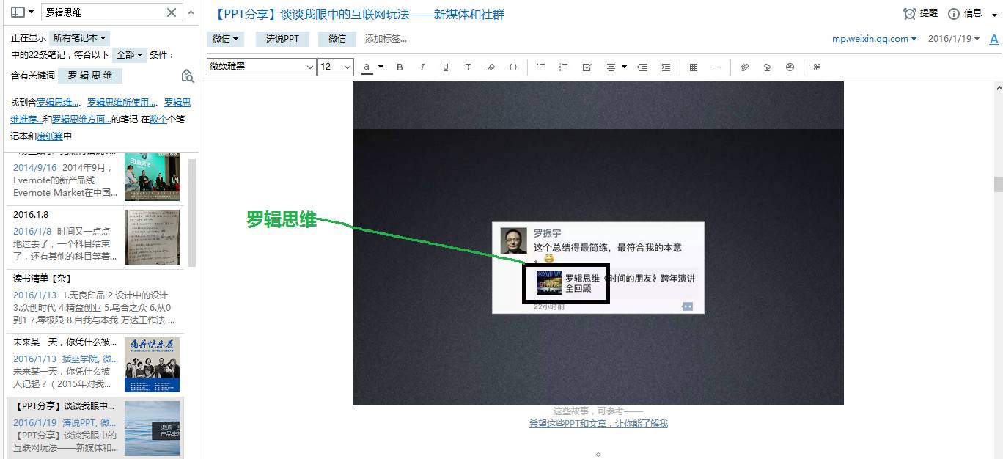This screenshot has height=459, width=1003.
Task: Set a reminder with 提醒
Action: pos(920,13)
